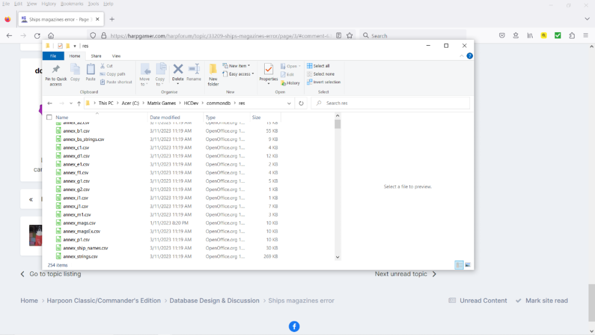Click Select all in ribbon
This screenshot has height=335, width=595.
pyautogui.click(x=318, y=65)
